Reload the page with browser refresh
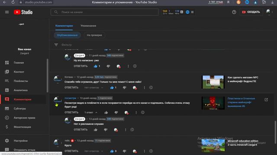 [x=13, y=2]
